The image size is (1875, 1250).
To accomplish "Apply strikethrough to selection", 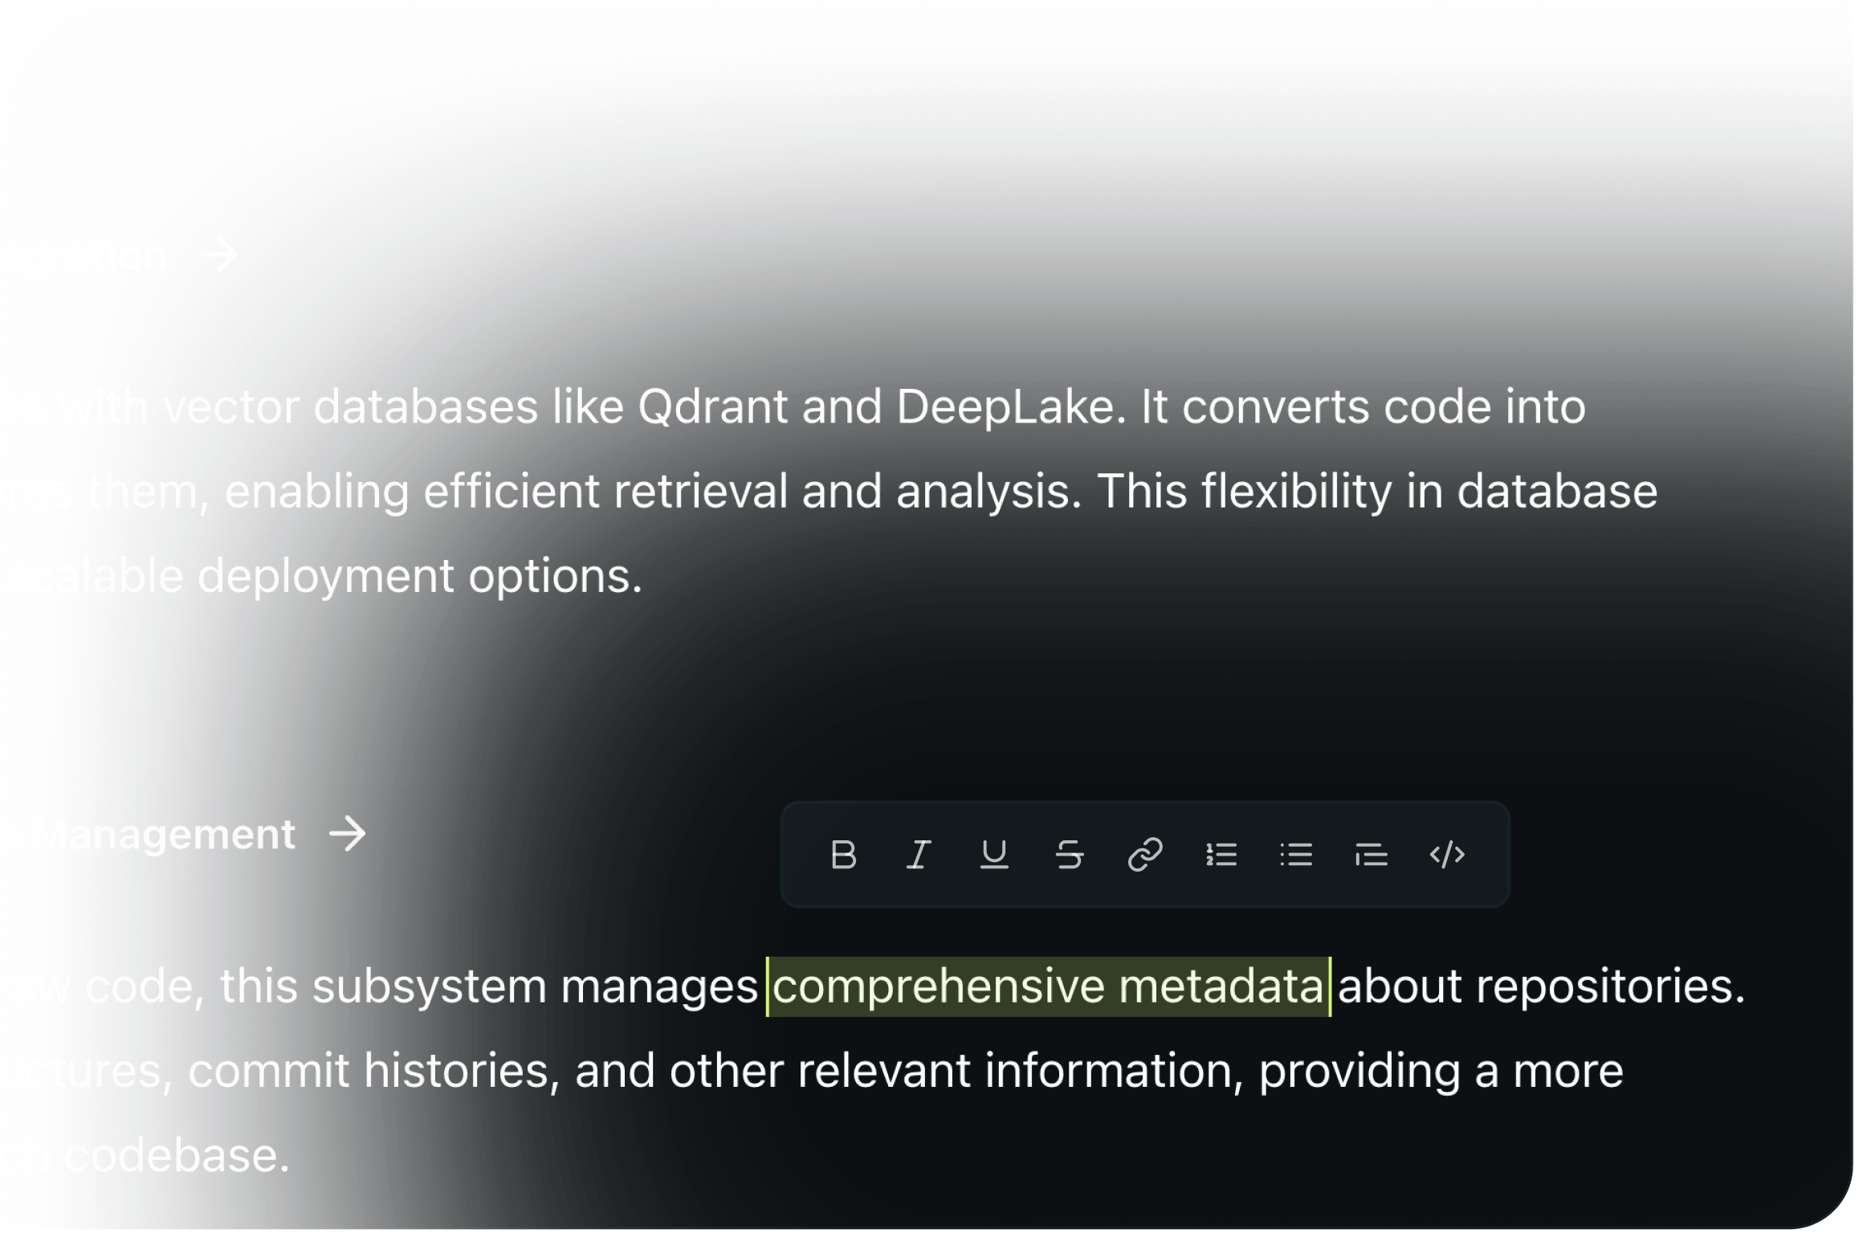I will pyautogui.click(x=1070, y=855).
